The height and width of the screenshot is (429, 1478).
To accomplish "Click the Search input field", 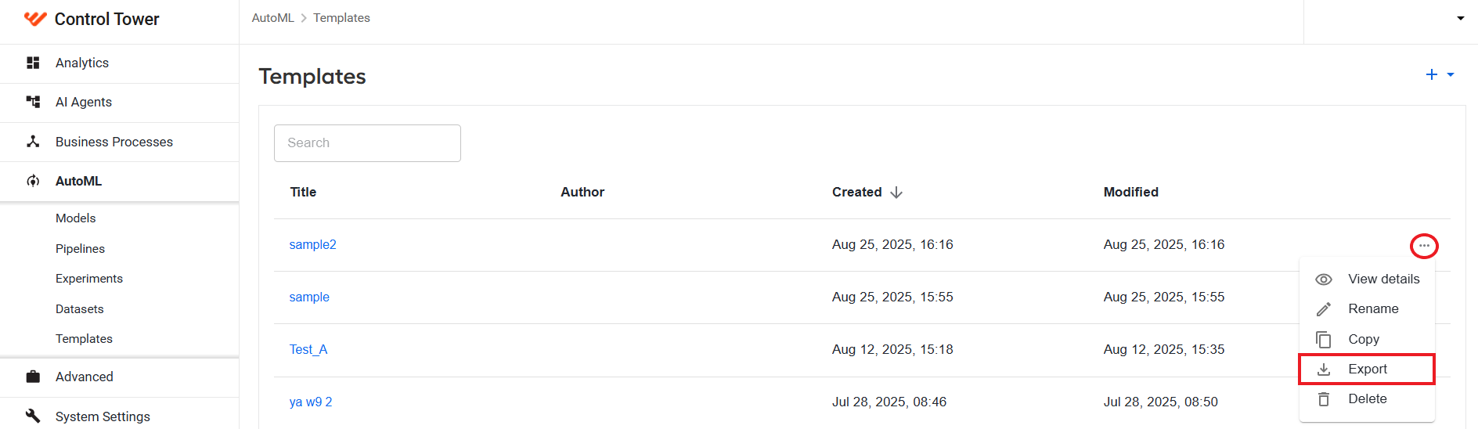I will pos(367,143).
